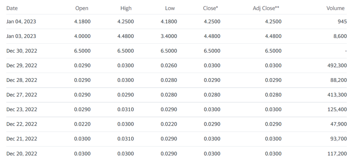Viewport: 352px width, 158px height.
Task: Click the Dec 28, 2022 date cell
Action: tap(22, 80)
